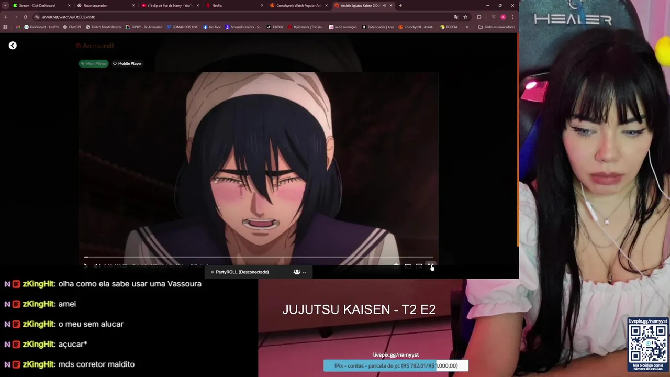Open a new browser tab
670x377 pixels.
click(400, 5)
